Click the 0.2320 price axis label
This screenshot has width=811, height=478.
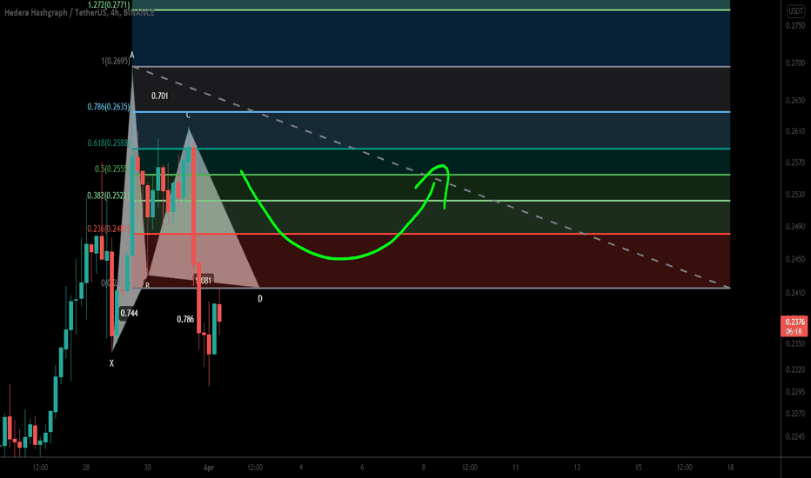click(795, 370)
